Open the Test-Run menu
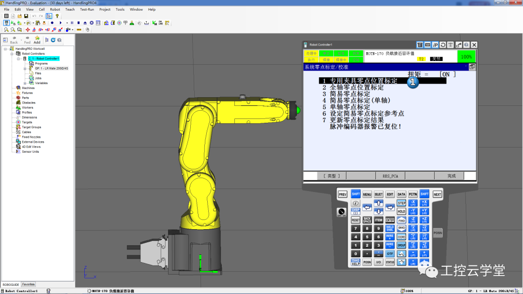 (87, 9)
